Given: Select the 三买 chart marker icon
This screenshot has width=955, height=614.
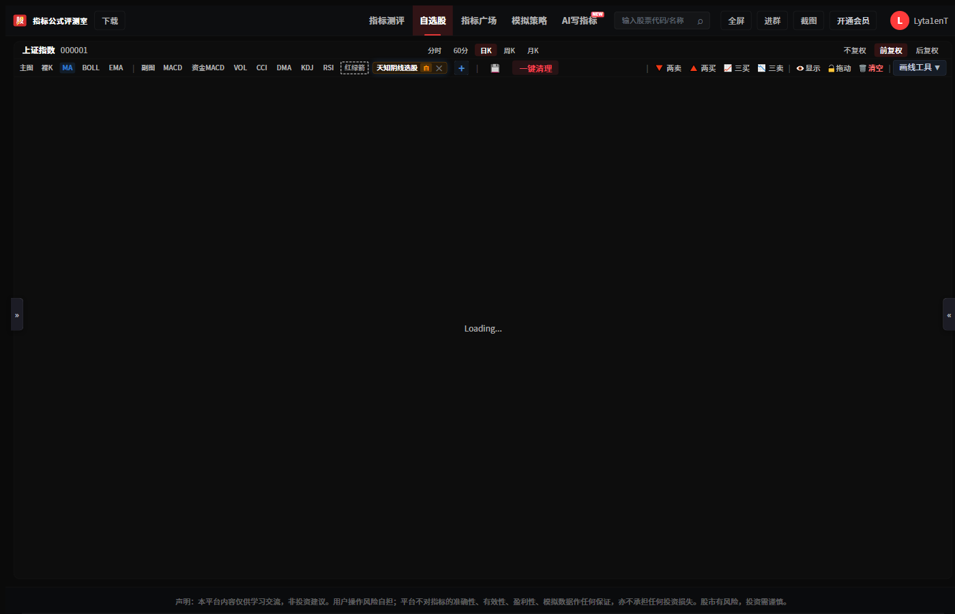Looking at the screenshot, I should click(728, 68).
